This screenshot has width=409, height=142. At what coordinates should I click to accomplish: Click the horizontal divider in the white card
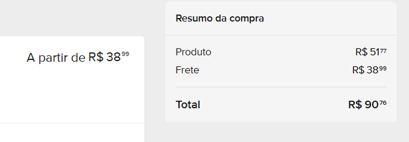tap(72, 123)
